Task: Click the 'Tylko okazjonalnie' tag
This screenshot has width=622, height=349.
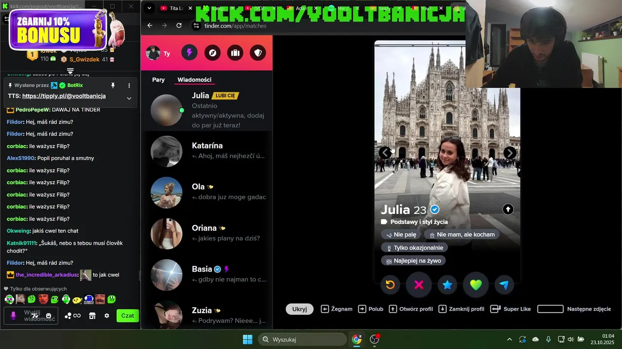Action: 415,248
